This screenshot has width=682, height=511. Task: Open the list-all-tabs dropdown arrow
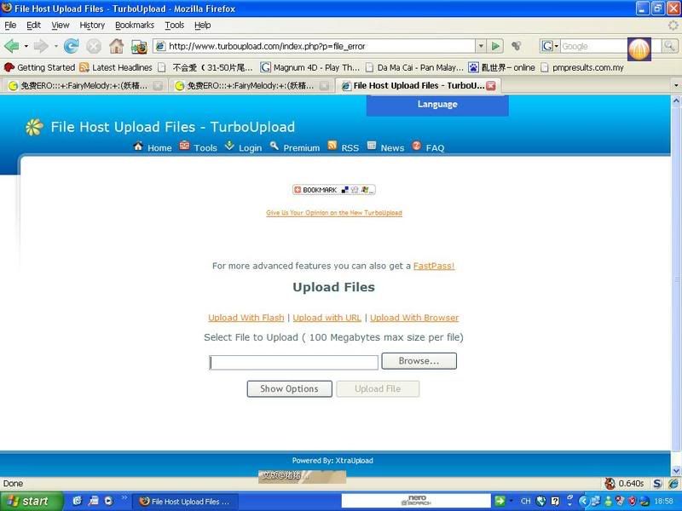[676, 86]
